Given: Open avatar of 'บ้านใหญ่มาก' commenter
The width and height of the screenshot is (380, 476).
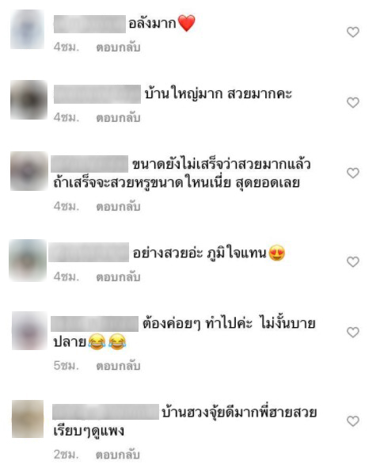Looking at the screenshot, I should coord(28,100).
